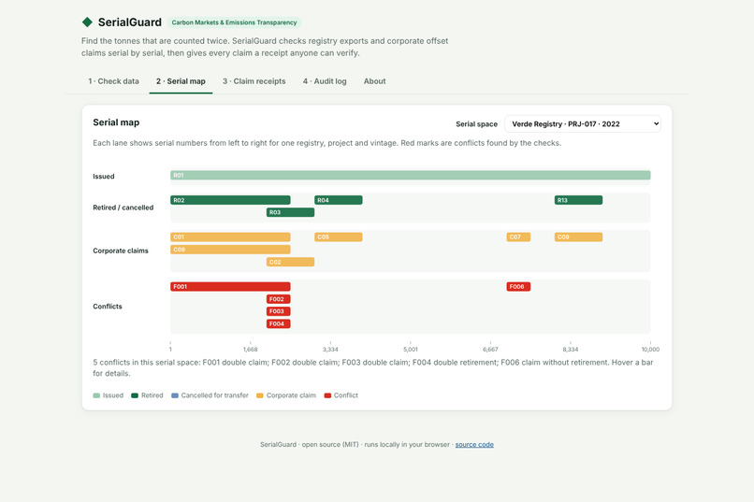Open the Audit log tab
This screenshot has height=502, width=754.
pyautogui.click(x=325, y=81)
